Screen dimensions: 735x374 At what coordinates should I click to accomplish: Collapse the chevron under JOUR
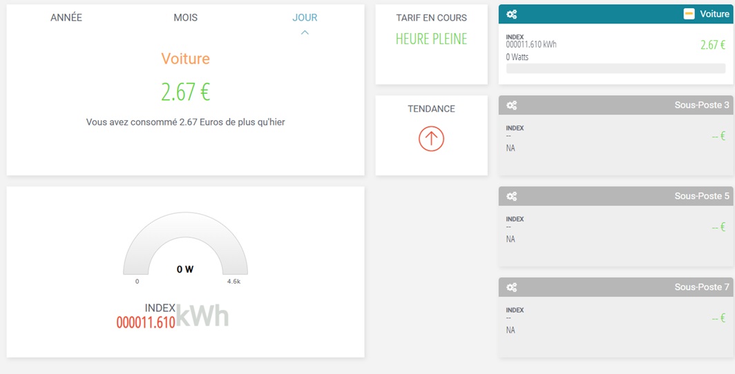coord(305,32)
